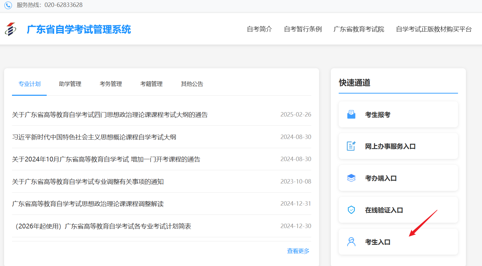Screen dimensions: 482x266
Task: Click the 网上办事服务入口 document icon
Action: pos(351,146)
